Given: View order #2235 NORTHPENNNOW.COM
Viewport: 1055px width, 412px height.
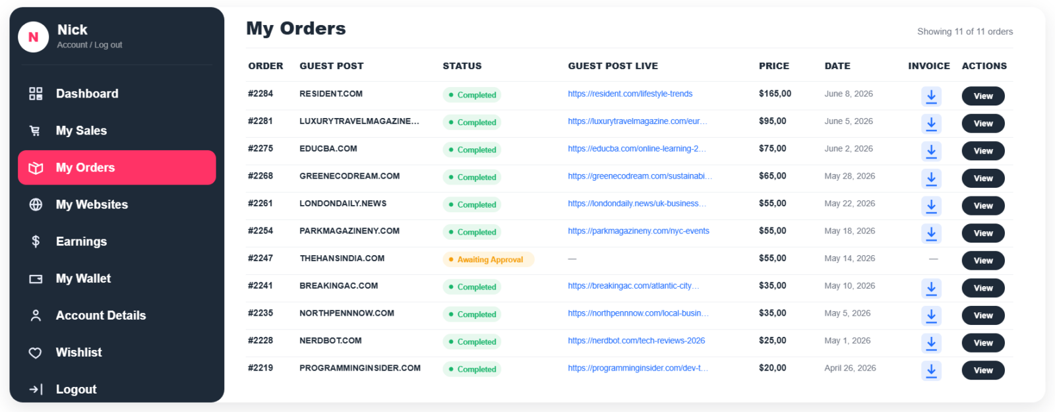Looking at the screenshot, I should (983, 316).
